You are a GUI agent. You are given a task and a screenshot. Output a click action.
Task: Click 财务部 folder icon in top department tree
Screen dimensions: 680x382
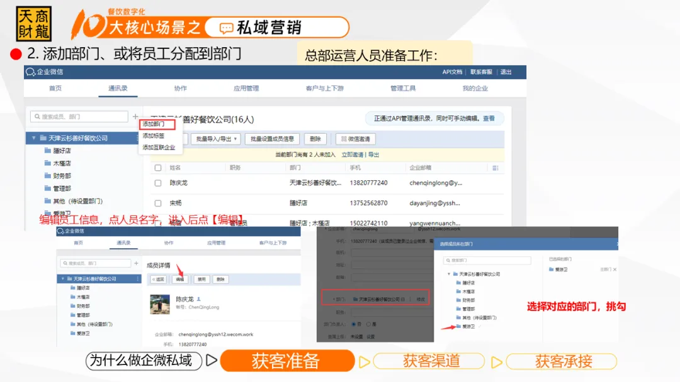(48, 176)
